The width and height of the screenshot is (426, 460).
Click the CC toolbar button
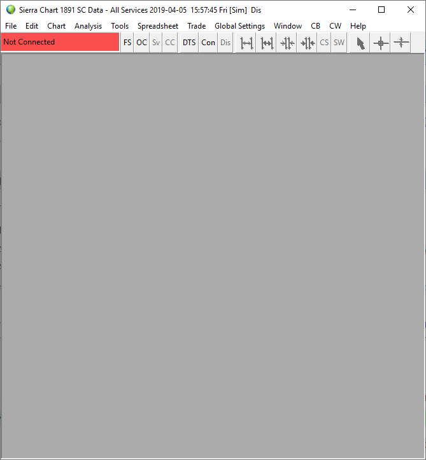[x=169, y=43]
